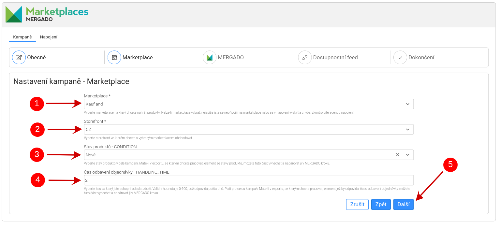This screenshot has height=228, width=500.
Task: Go to the Obecné step label
Action: click(37, 57)
